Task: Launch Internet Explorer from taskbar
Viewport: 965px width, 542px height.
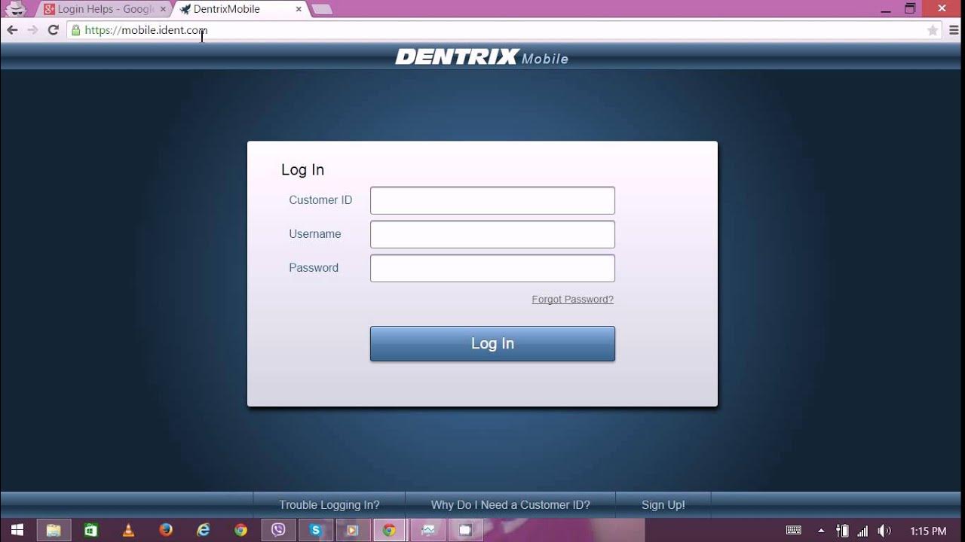Action: coord(204,530)
